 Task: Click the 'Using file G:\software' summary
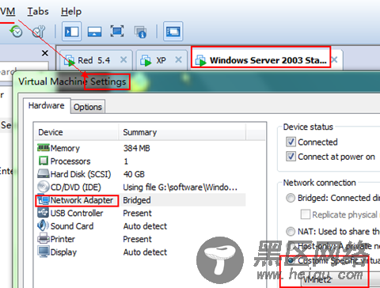coord(180,188)
